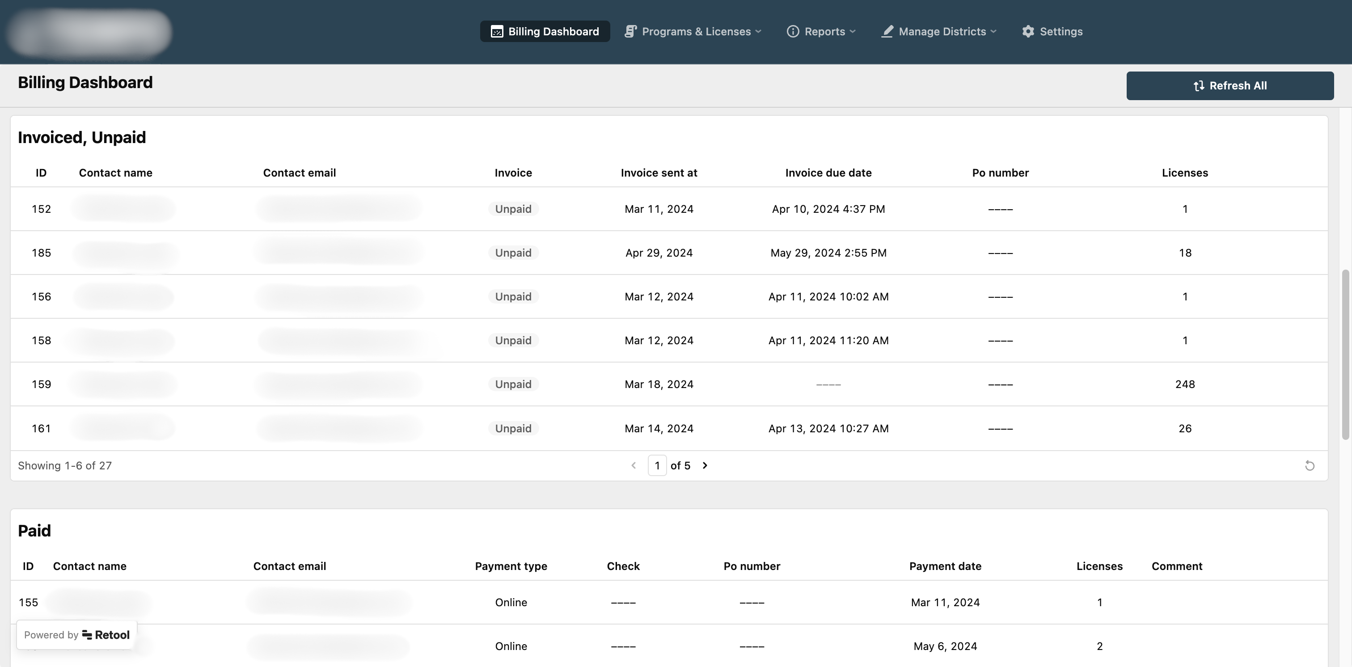Sort by ID column in Invoiced, Unpaid table
Image resolution: width=1352 pixels, height=667 pixels.
coord(41,173)
